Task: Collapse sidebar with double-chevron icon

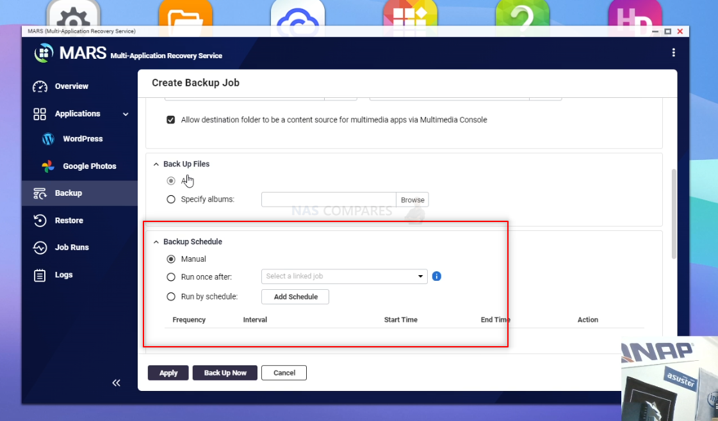Action: [x=117, y=383]
